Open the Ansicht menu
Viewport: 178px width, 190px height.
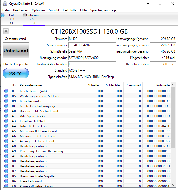pyautogui.click(x=54, y=10)
